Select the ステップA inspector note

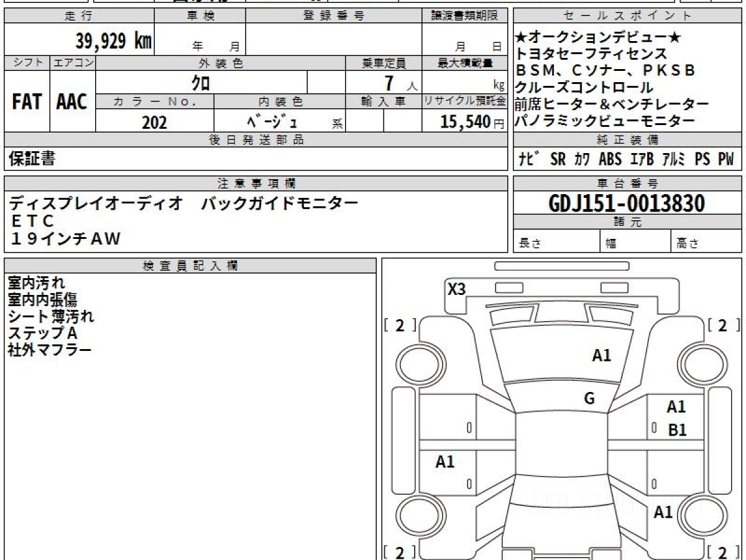42,334
